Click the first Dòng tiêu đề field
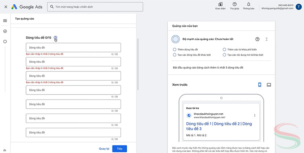This screenshot has width=304, height=153. (73, 48)
